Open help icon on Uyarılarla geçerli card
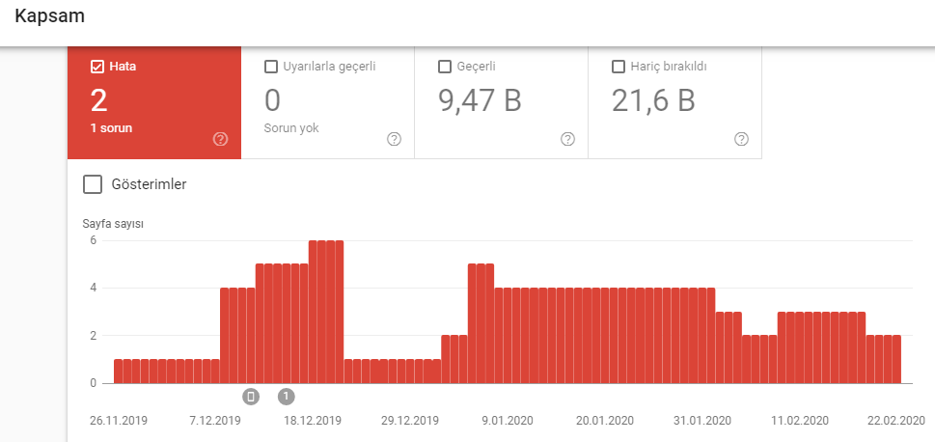 coord(394,139)
